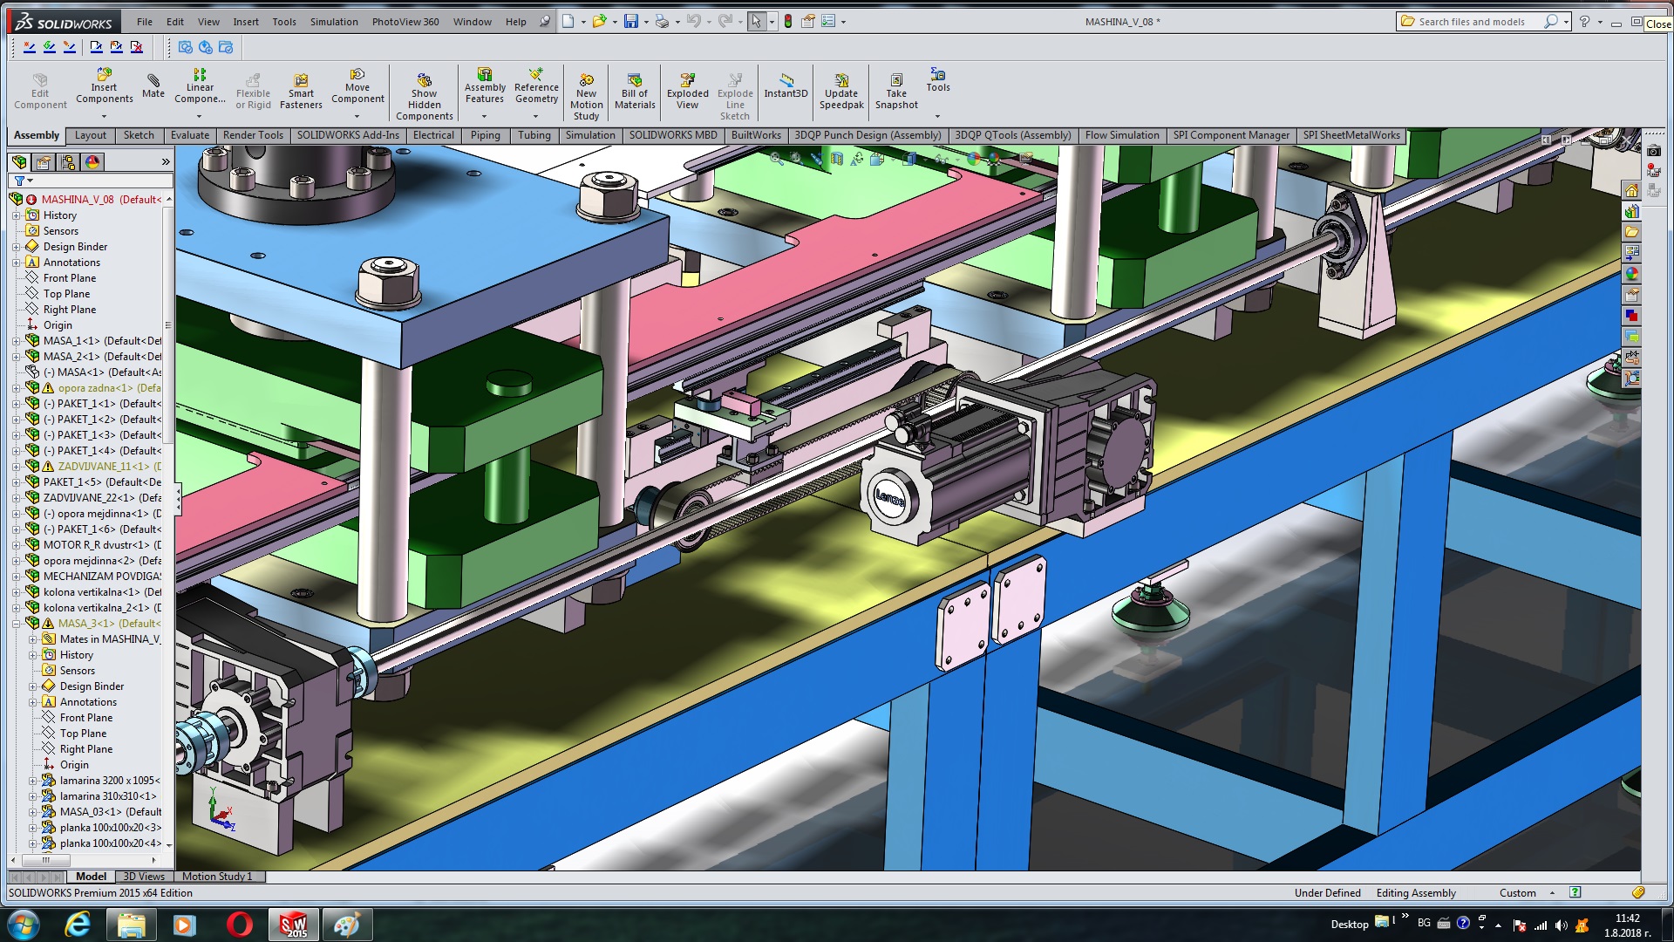Click the Mate tool icon
Image resolution: width=1674 pixels, height=942 pixels.
153,81
